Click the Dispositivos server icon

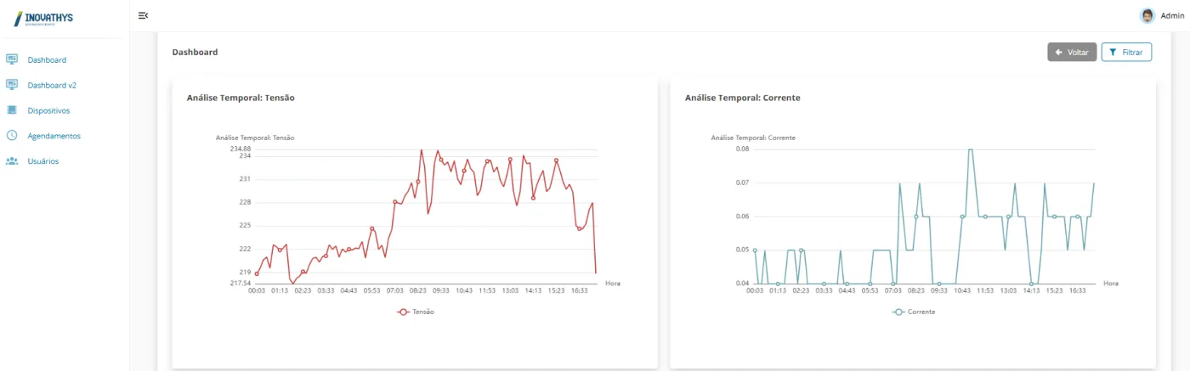coord(12,110)
